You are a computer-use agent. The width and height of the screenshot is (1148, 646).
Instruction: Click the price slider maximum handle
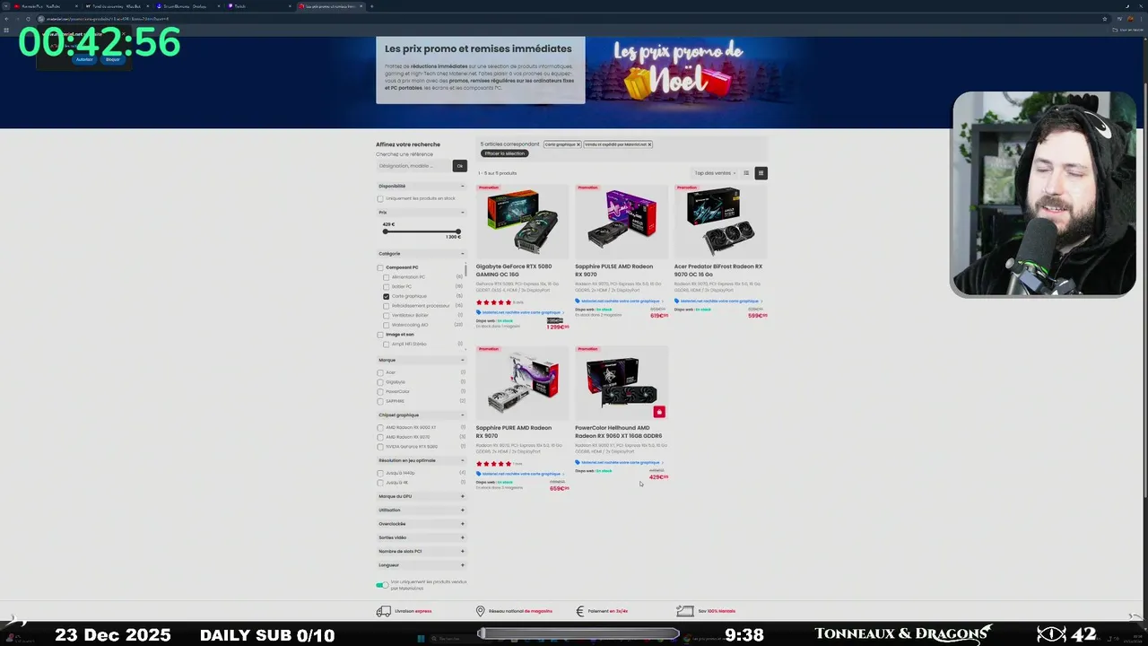pyautogui.click(x=458, y=231)
